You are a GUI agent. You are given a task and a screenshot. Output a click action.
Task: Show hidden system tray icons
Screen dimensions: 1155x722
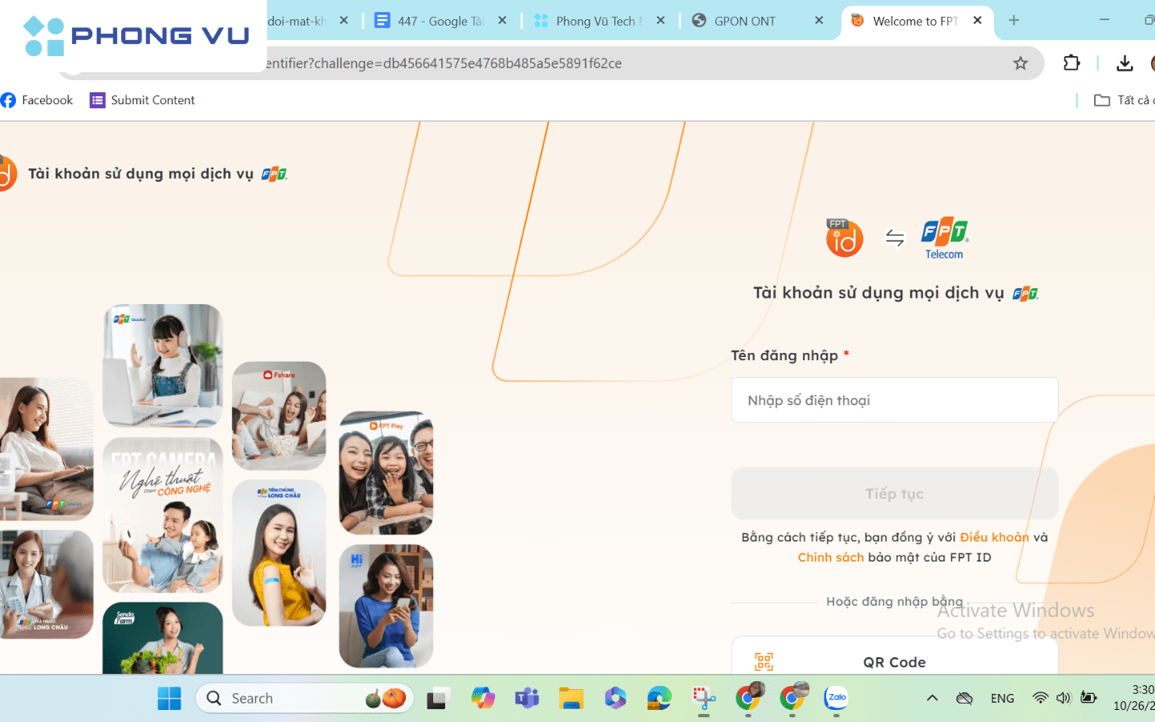pyautogui.click(x=932, y=699)
